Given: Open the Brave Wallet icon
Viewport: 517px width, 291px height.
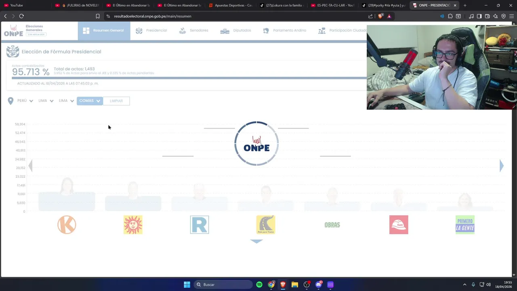Looking at the screenshot, I should point(487,16).
